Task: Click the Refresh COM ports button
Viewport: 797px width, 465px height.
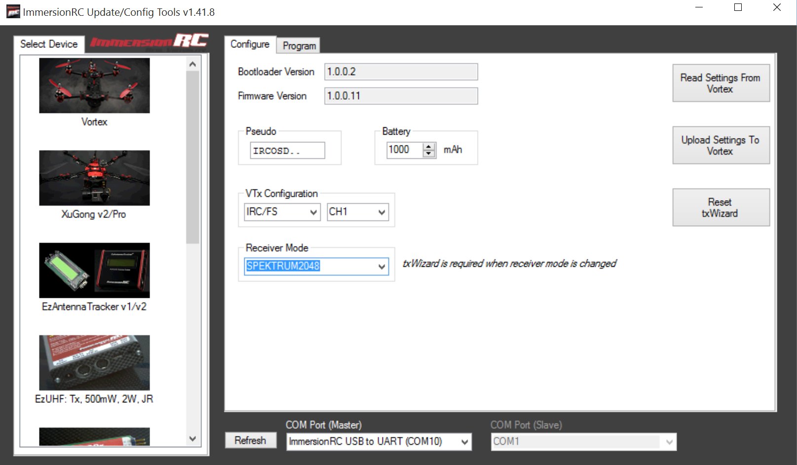Action: (x=250, y=440)
